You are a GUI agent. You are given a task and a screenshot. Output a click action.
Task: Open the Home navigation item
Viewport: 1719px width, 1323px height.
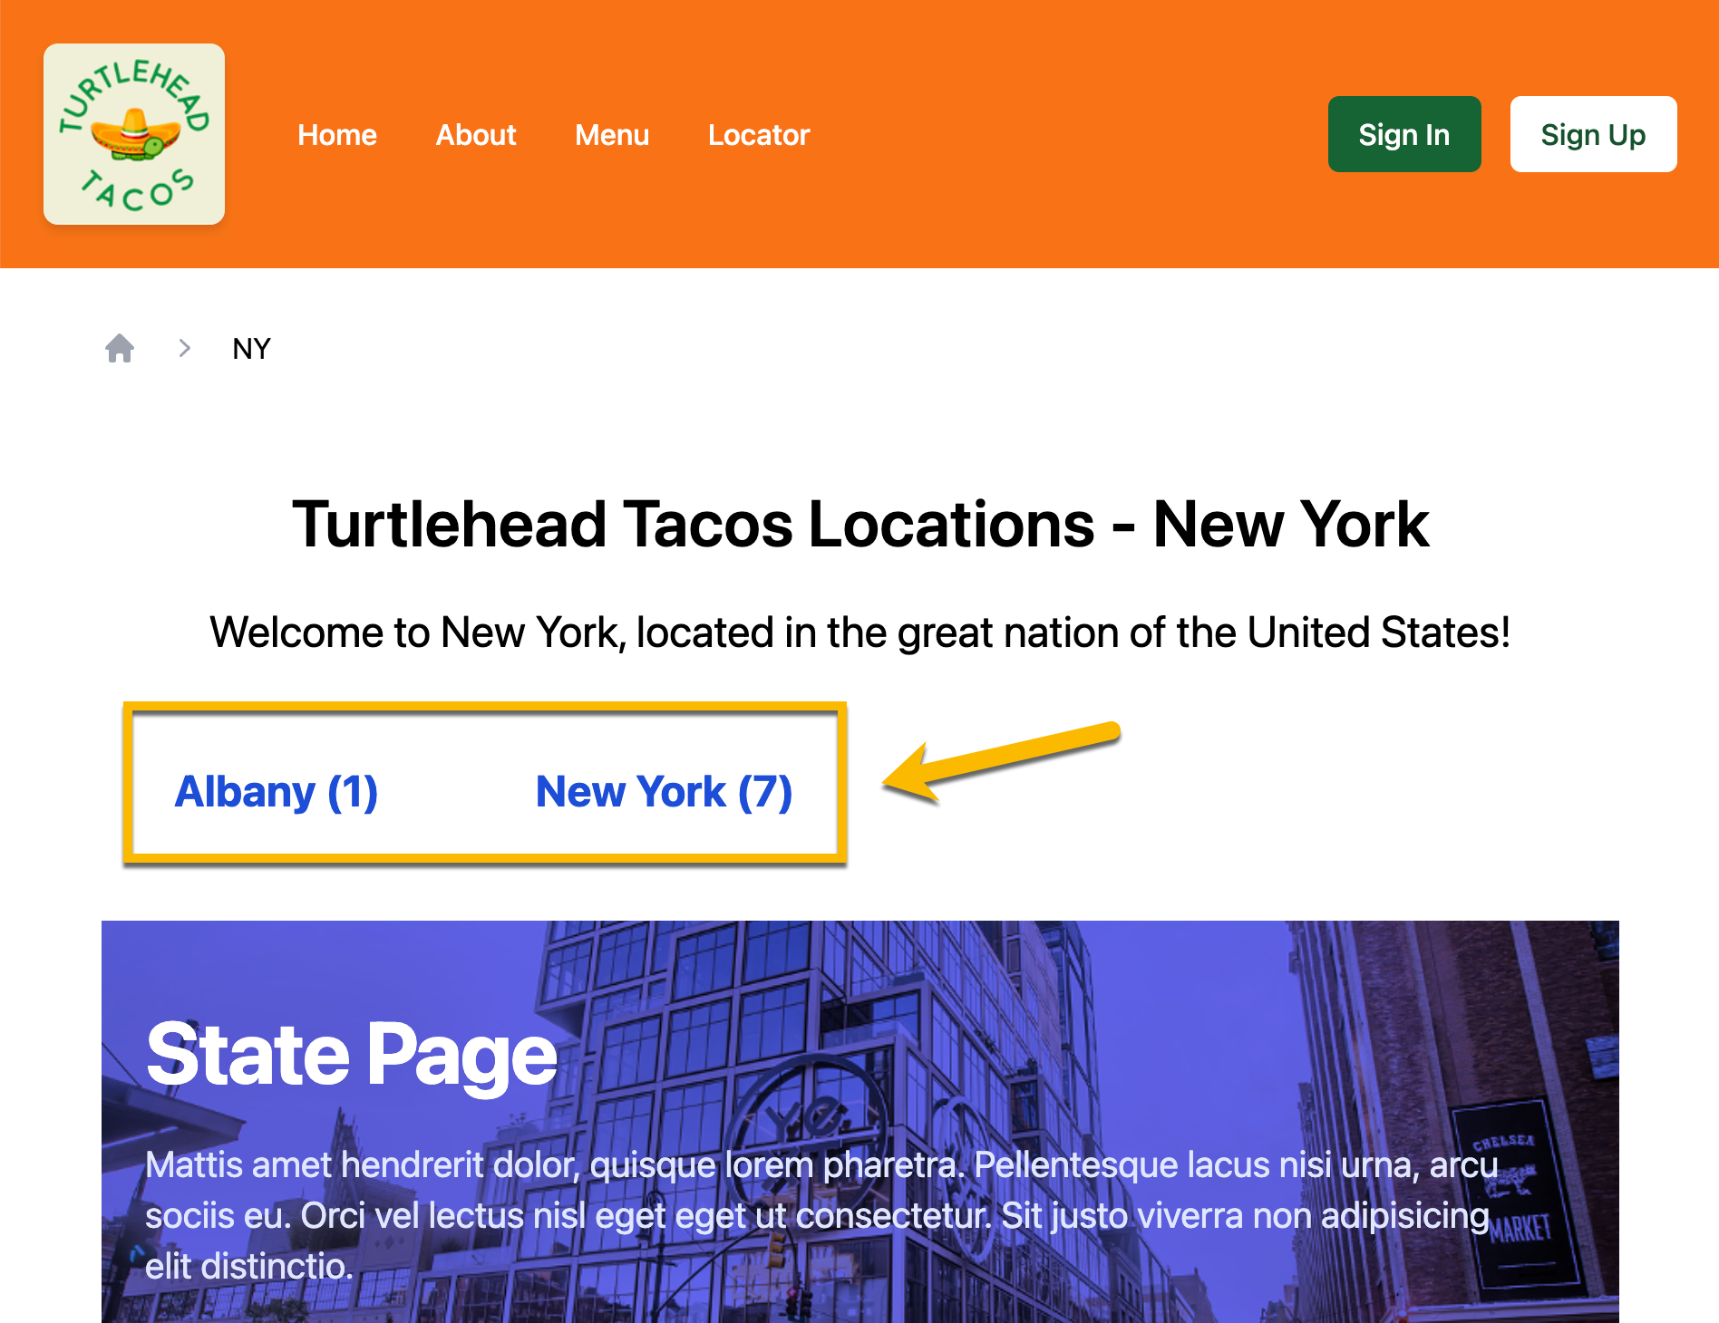[x=336, y=134]
